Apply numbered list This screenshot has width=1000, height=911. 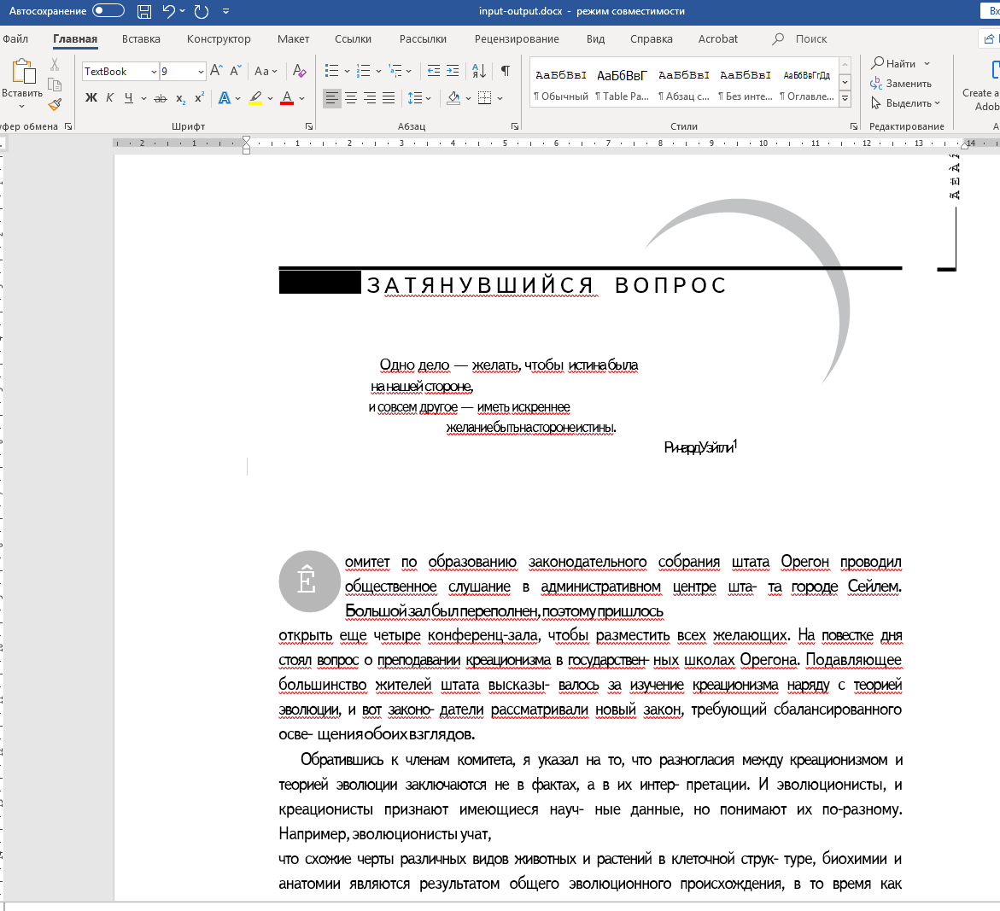[364, 71]
